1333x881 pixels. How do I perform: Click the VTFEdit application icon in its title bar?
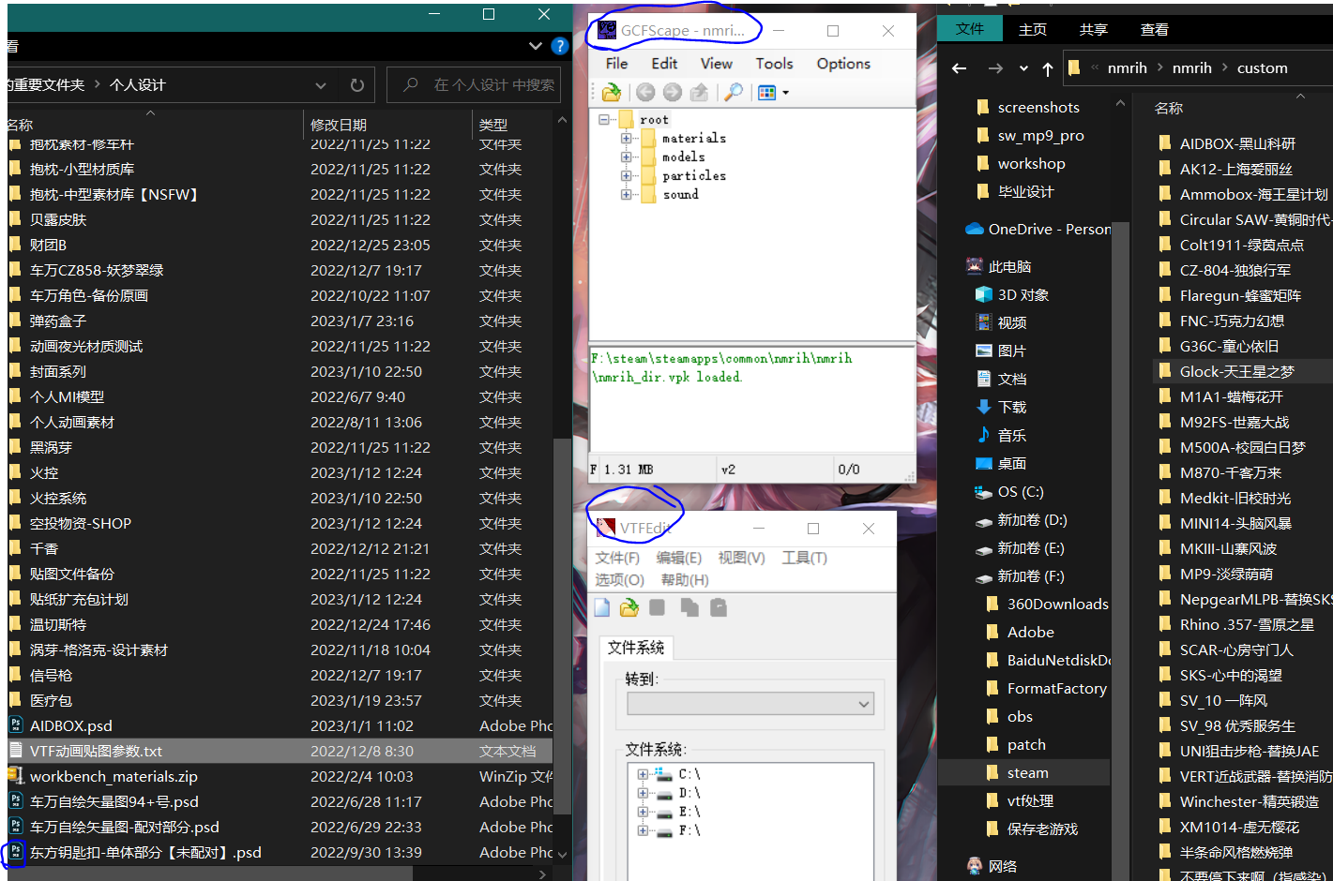606,528
